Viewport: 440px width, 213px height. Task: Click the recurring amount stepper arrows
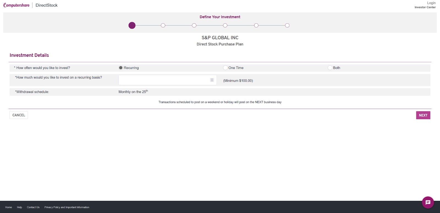pos(212,80)
